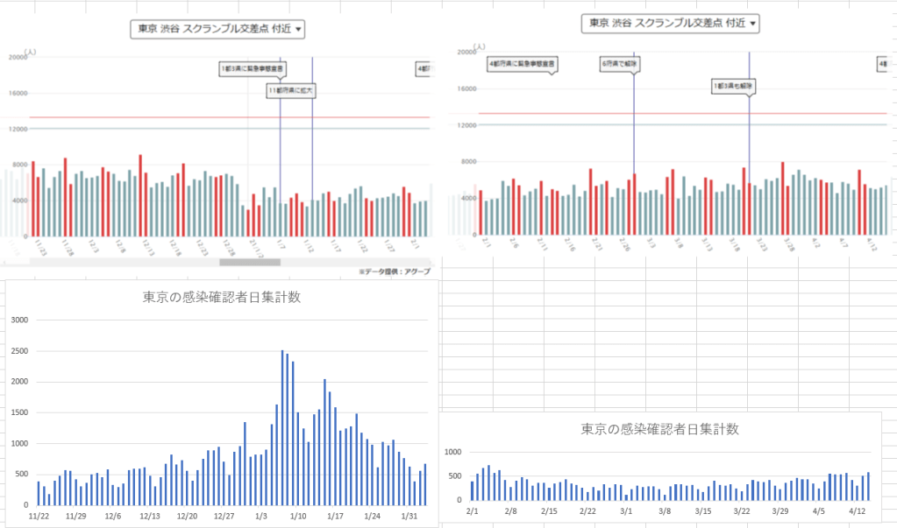
Task: Click the fully visible 4都府県に緊急事態宣言 label
Action: [x=523, y=64]
